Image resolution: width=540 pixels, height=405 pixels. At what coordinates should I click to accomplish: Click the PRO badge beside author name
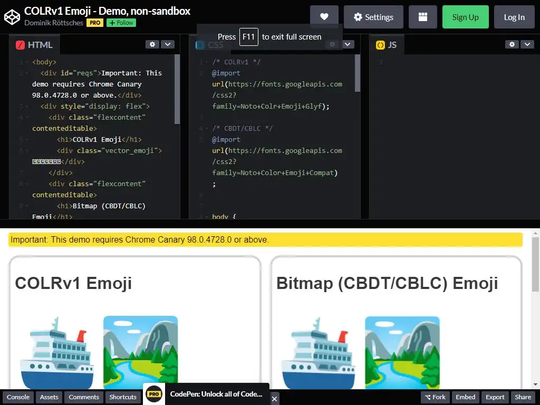pyautogui.click(x=95, y=23)
